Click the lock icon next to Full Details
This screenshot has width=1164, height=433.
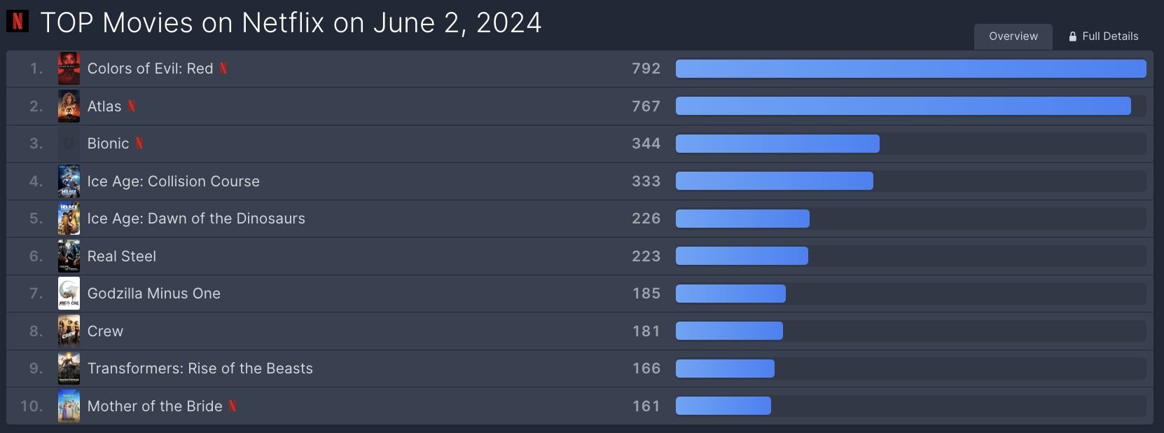point(1072,36)
